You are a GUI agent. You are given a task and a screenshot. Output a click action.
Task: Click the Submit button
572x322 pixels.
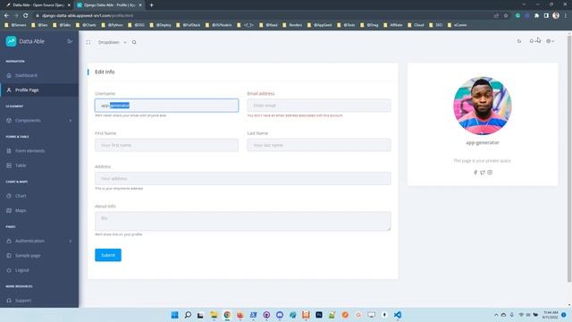[108, 255]
